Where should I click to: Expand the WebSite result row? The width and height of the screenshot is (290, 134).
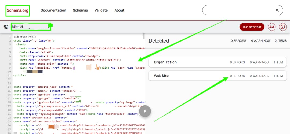click(x=218, y=76)
